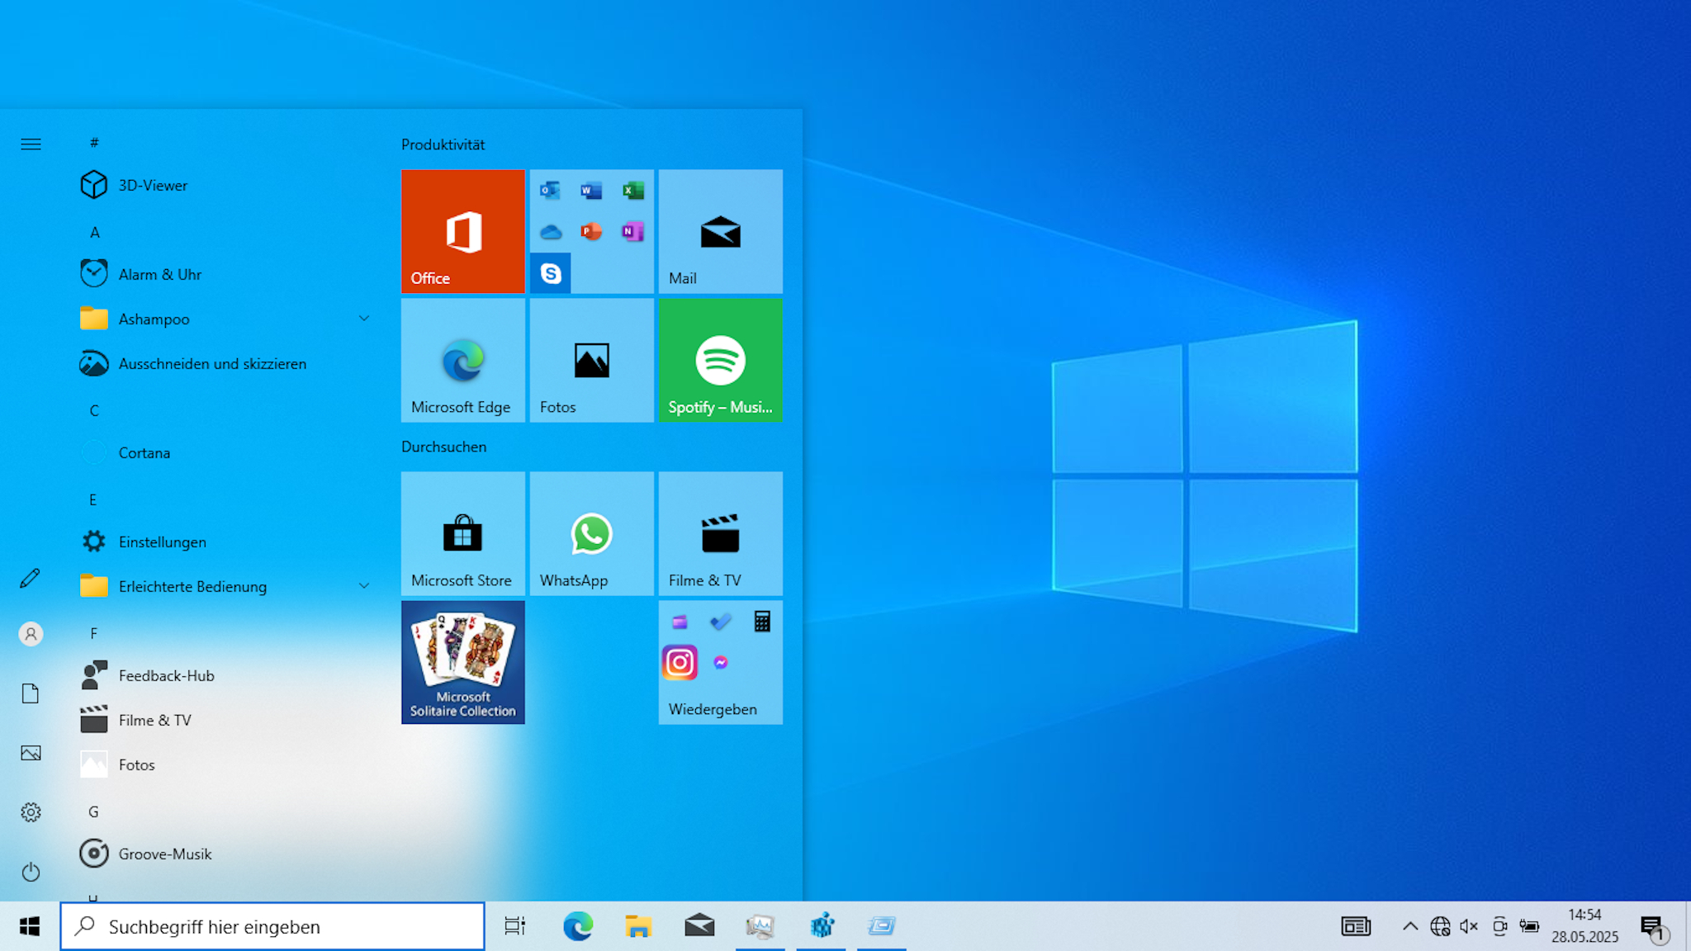
Task: Launch Spotify from the green tile
Action: click(x=720, y=360)
